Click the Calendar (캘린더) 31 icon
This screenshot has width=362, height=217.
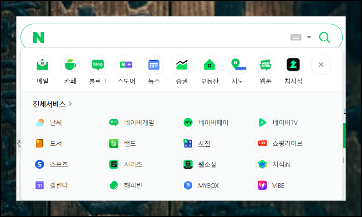(x=40, y=186)
